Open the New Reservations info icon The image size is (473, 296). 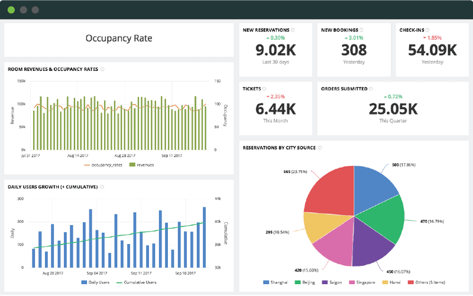click(x=294, y=30)
